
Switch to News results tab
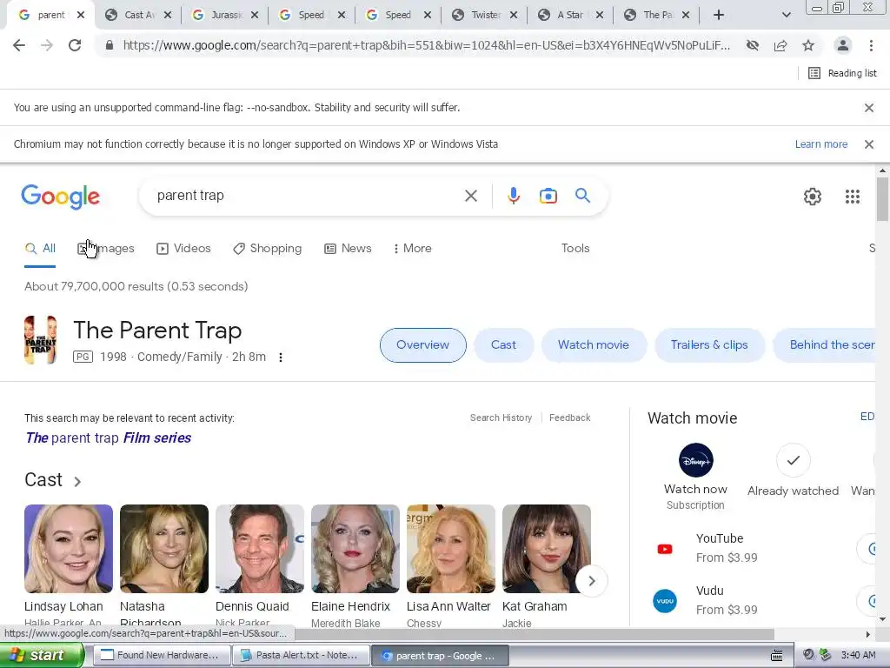coord(348,248)
